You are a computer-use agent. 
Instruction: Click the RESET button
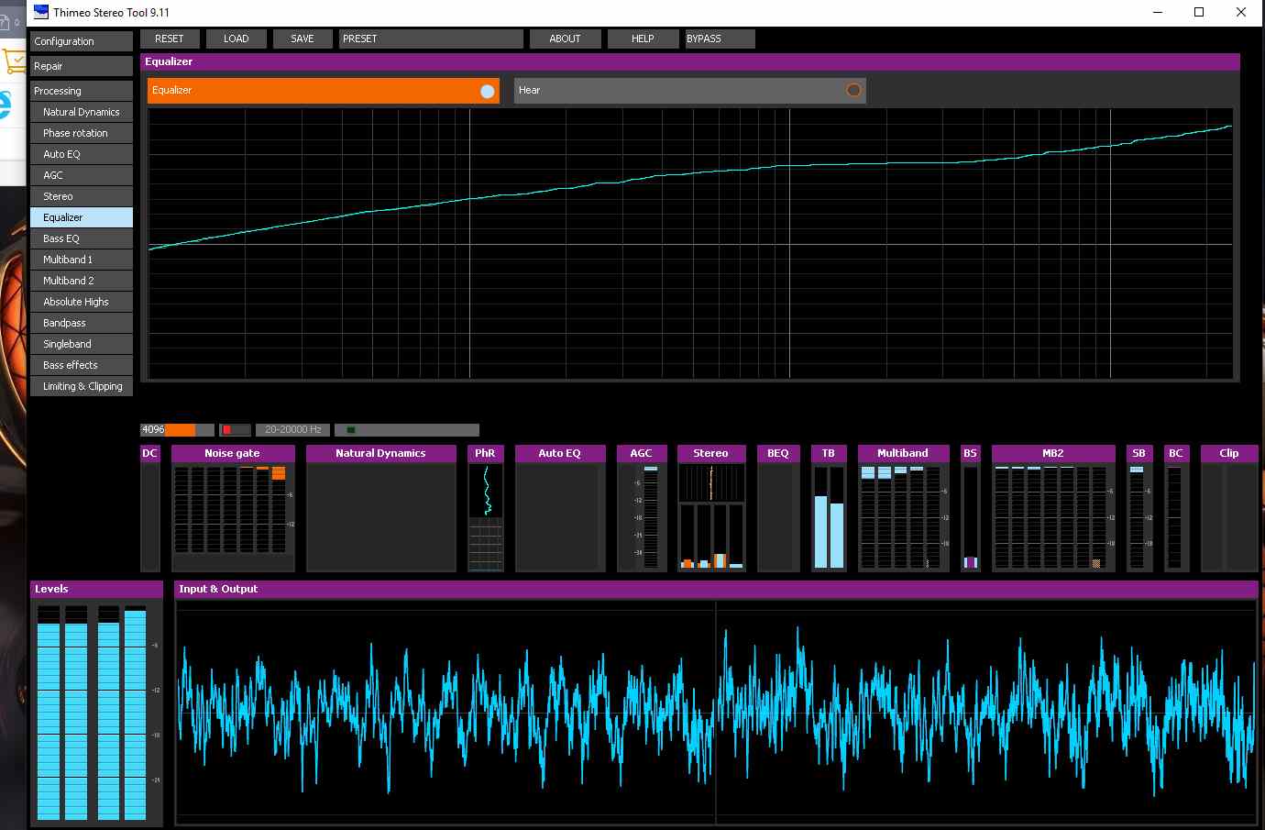pyautogui.click(x=170, y=39)
